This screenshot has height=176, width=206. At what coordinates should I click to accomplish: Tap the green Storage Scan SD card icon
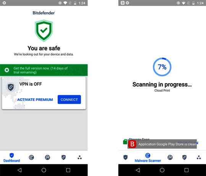(x=125, y=142)
